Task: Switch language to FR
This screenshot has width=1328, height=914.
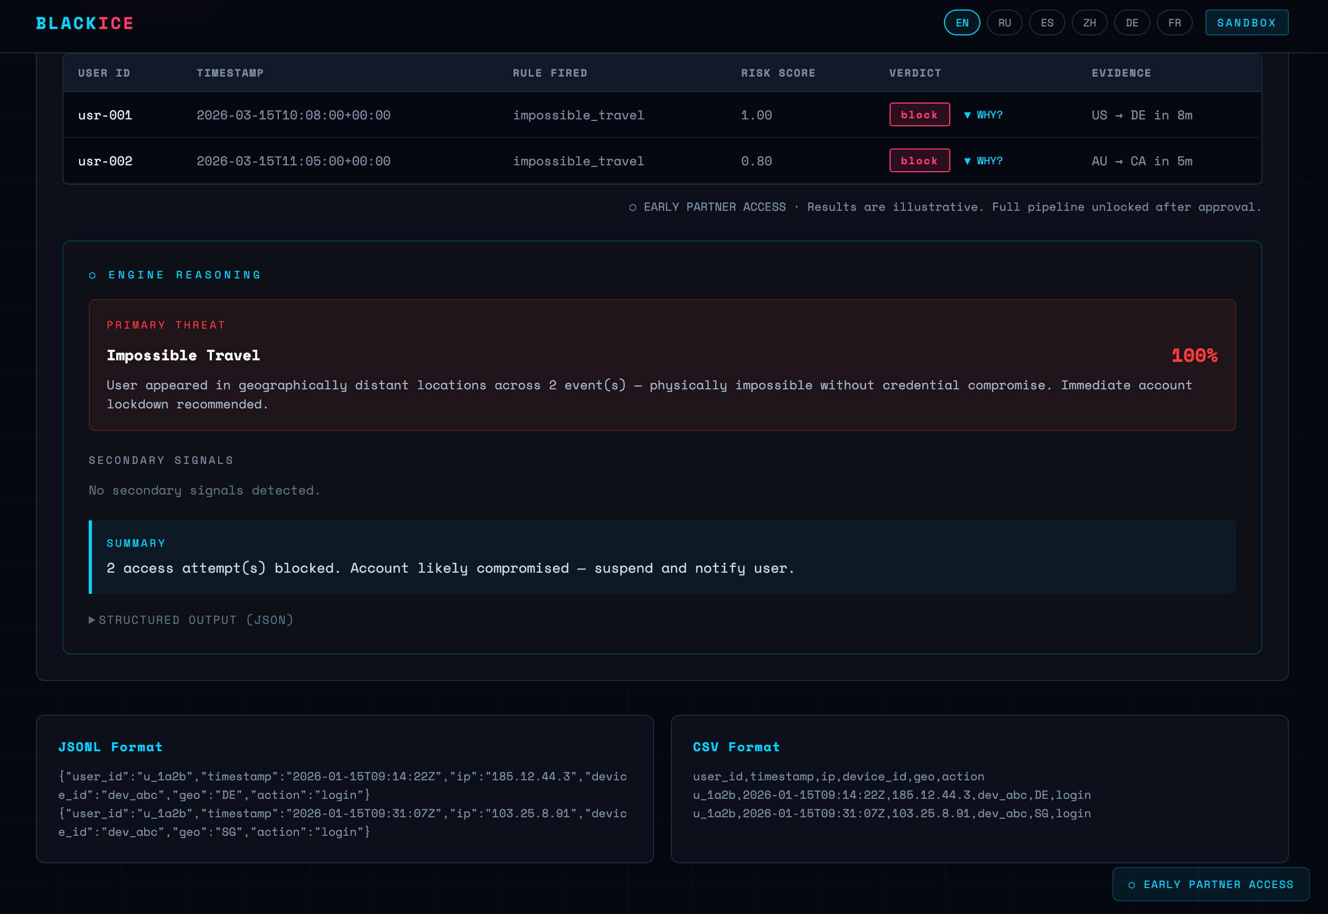Action: click(1174, 23)
